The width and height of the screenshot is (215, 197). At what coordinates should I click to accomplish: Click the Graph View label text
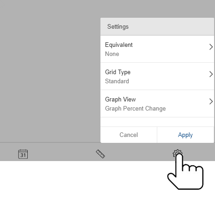tap(120, 100)
